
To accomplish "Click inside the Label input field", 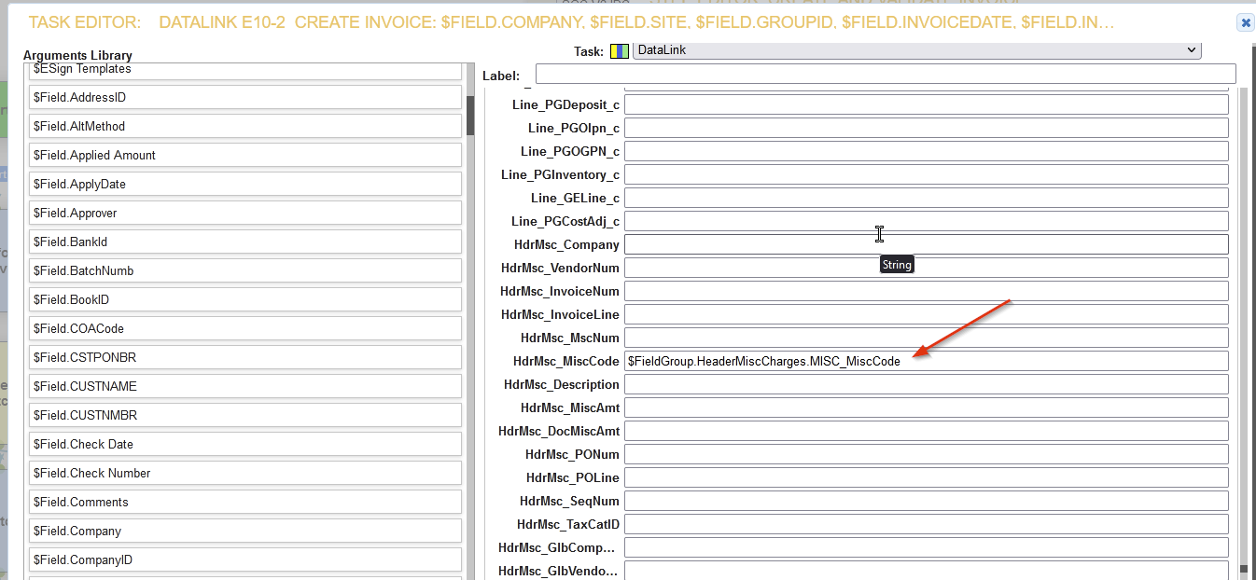I will point(885,74).
